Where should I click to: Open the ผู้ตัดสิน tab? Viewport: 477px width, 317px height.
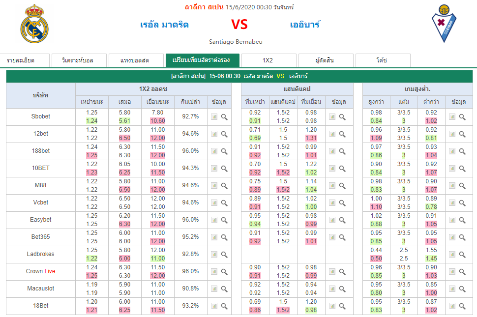tap(326, 60)
